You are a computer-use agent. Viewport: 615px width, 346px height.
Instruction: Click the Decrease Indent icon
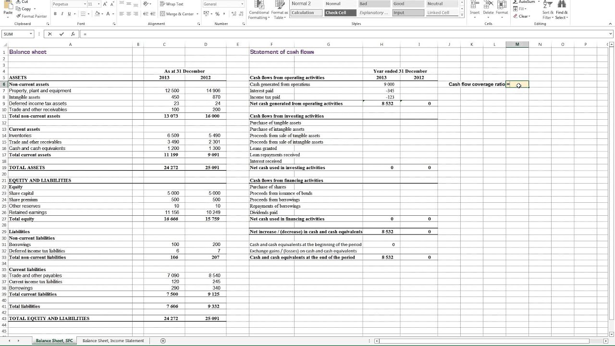[x=146, y=14]
